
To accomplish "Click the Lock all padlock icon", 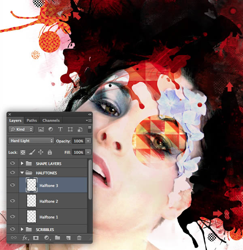I will tap(50, 152).
